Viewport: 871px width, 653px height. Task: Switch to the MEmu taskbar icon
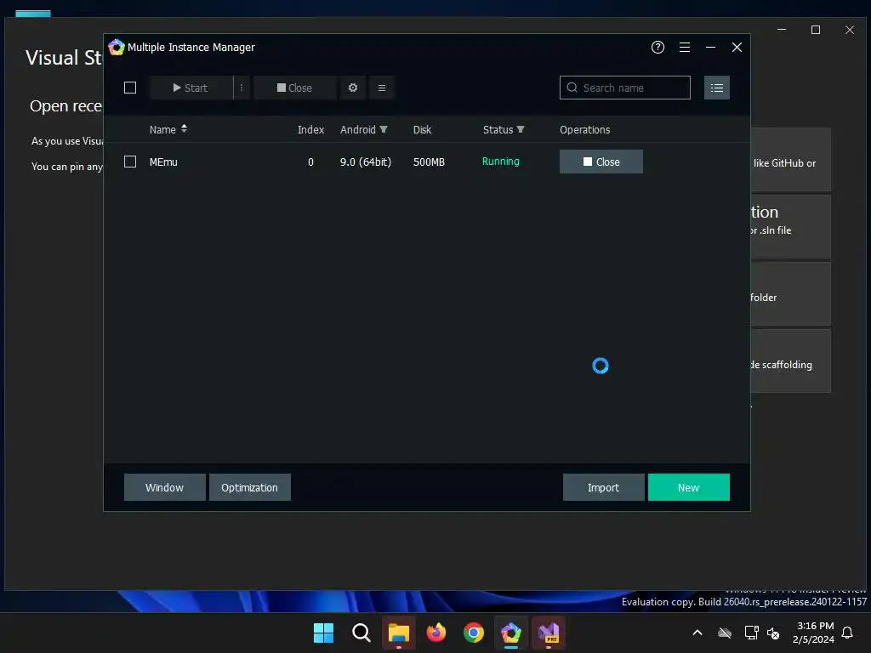(x=511, y=633)
